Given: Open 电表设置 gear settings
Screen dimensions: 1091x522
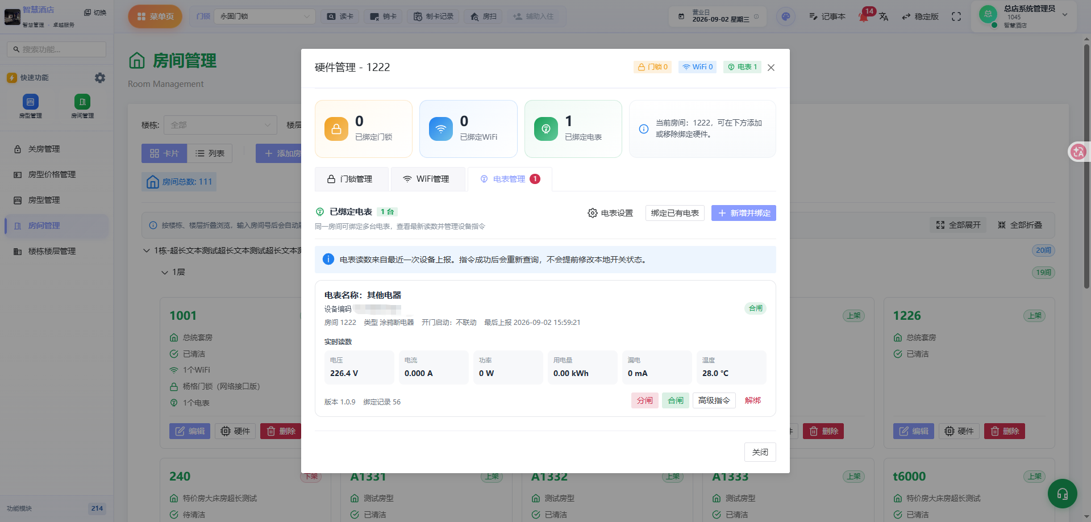Looking at the screenshot, I should point(610,213).
